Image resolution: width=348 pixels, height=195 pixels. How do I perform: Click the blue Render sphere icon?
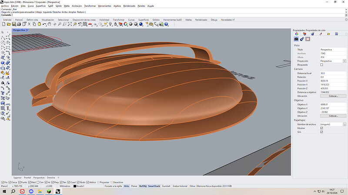pos(141,24)
